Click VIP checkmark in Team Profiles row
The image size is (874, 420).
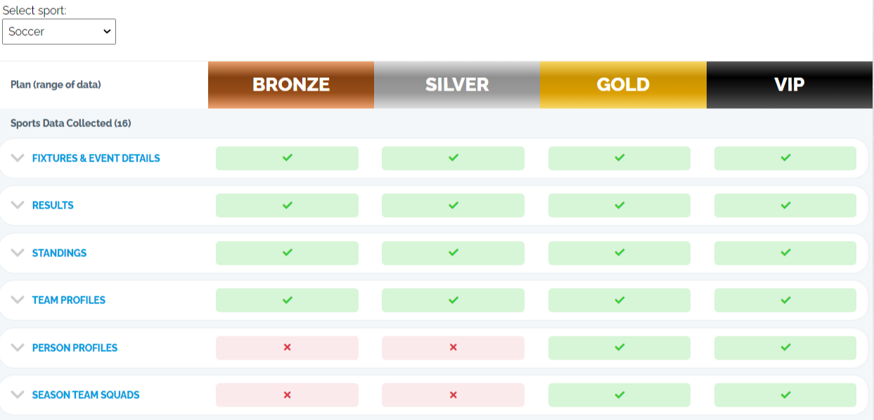coord(785,300)
